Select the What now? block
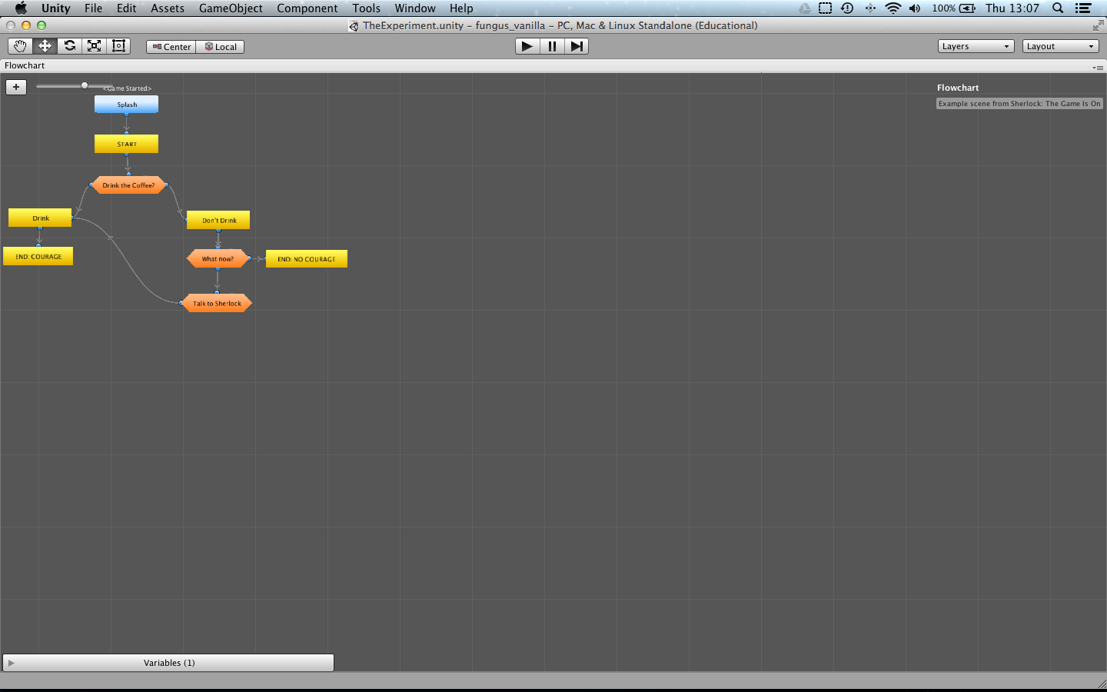 click(218, 258)
